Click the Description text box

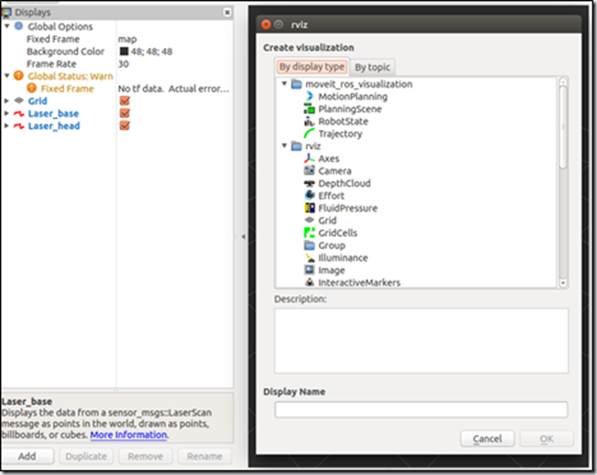tap(421, 341)
